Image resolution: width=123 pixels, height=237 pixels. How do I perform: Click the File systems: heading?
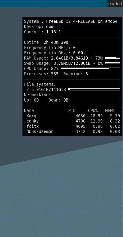coord(40,85)
